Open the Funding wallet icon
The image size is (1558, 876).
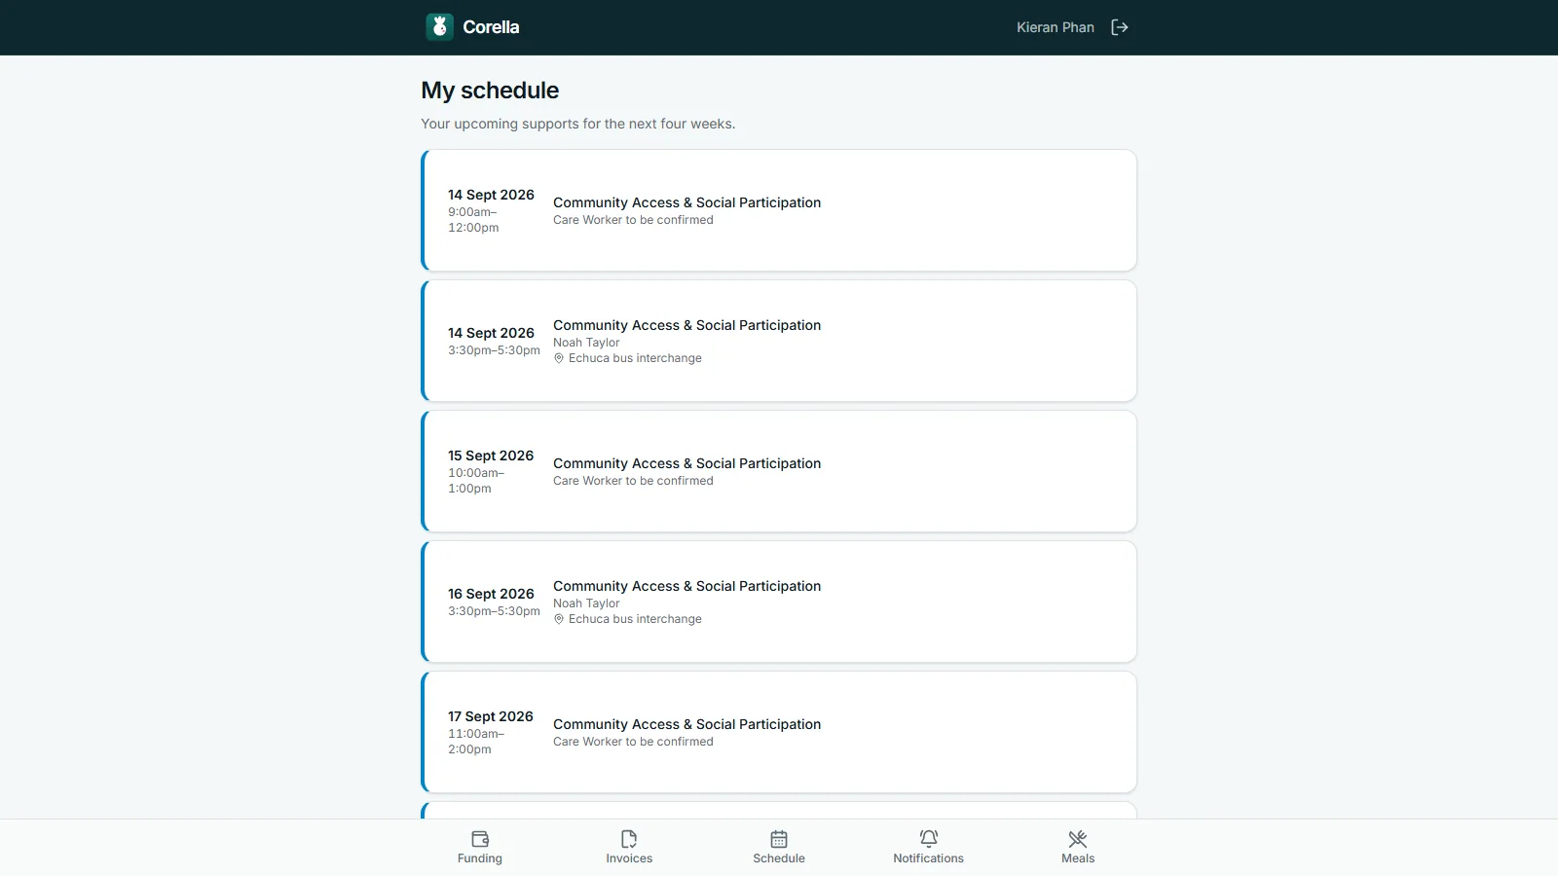[x=480, y=839]
